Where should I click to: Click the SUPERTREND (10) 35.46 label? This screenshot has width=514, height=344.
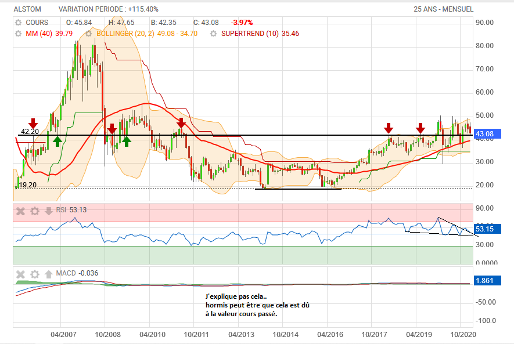(260, 34)
